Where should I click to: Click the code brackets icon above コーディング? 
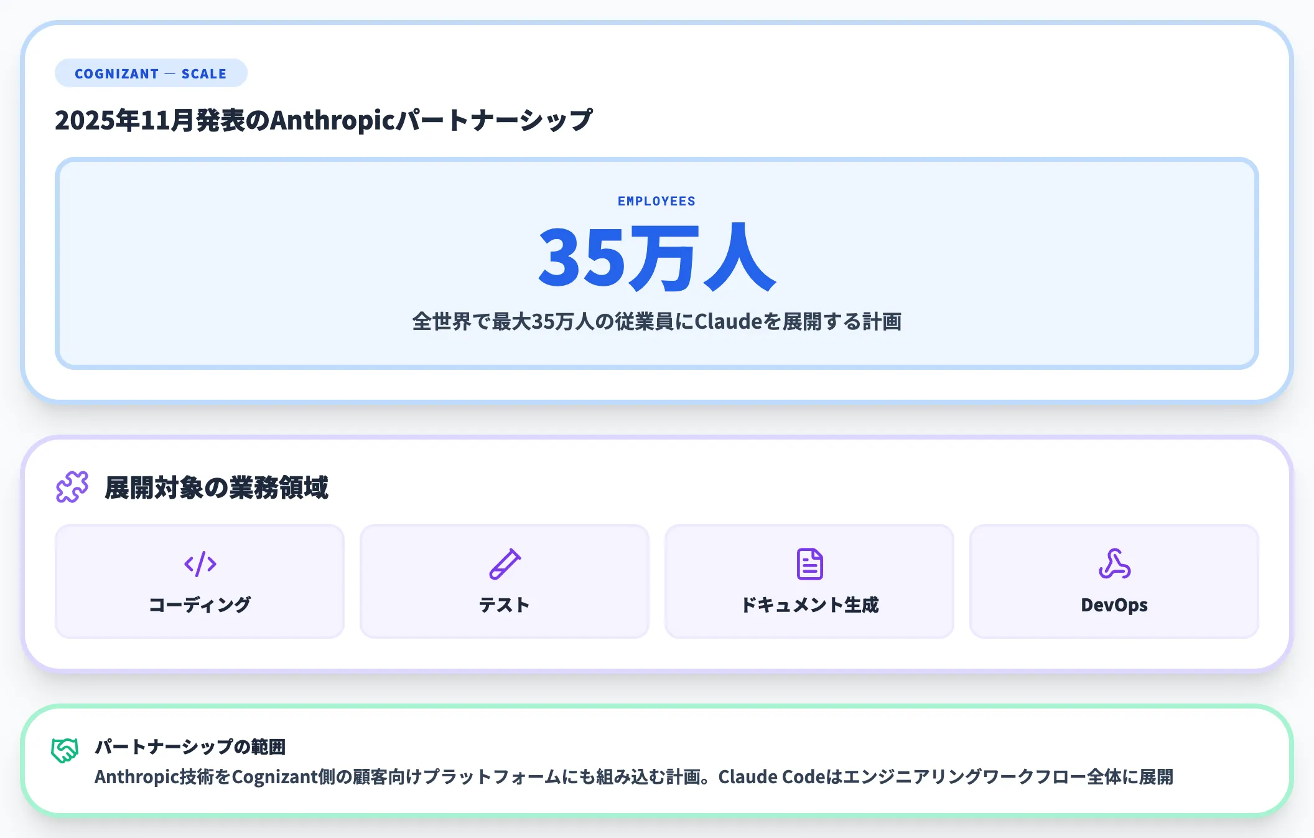coord(200,564)
